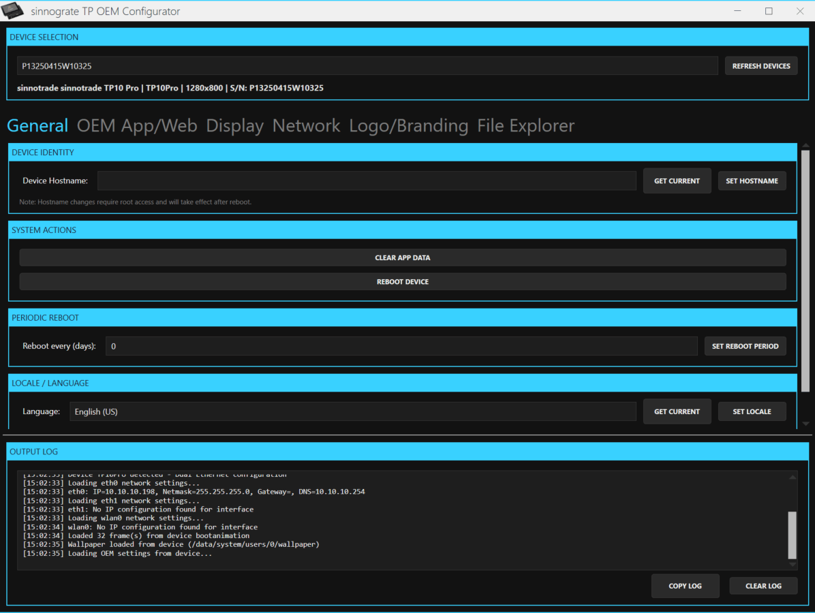Select the General tab

point(37,125)
